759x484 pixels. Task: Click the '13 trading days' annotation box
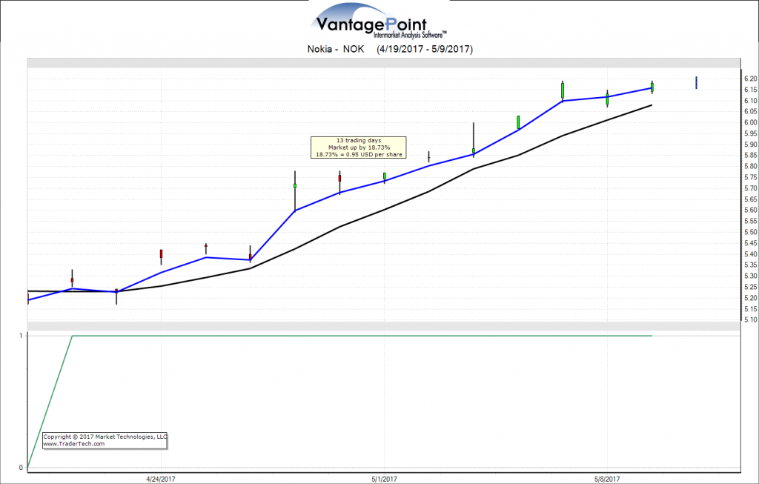click(358, 147)
